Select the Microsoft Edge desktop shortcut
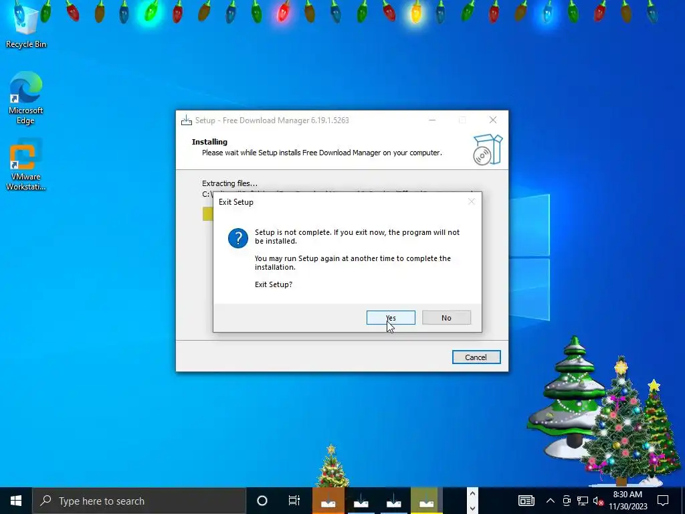The image size is (685, 514). 26,98
